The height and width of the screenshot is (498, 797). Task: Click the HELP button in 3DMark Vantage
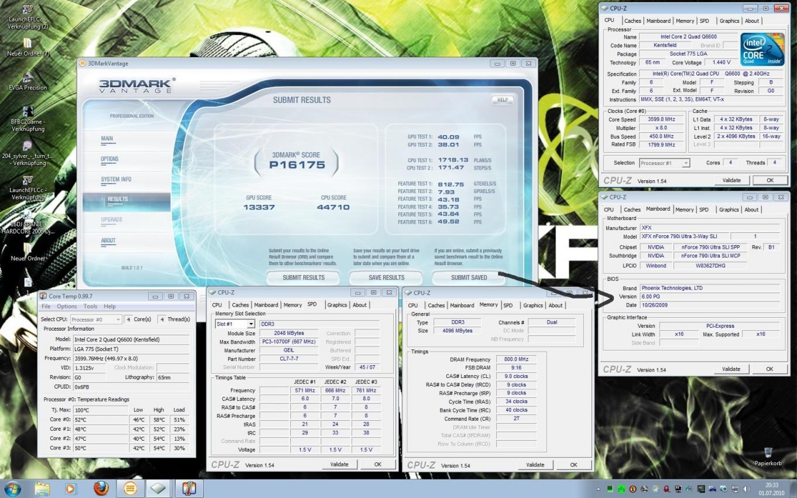[502, 100]
